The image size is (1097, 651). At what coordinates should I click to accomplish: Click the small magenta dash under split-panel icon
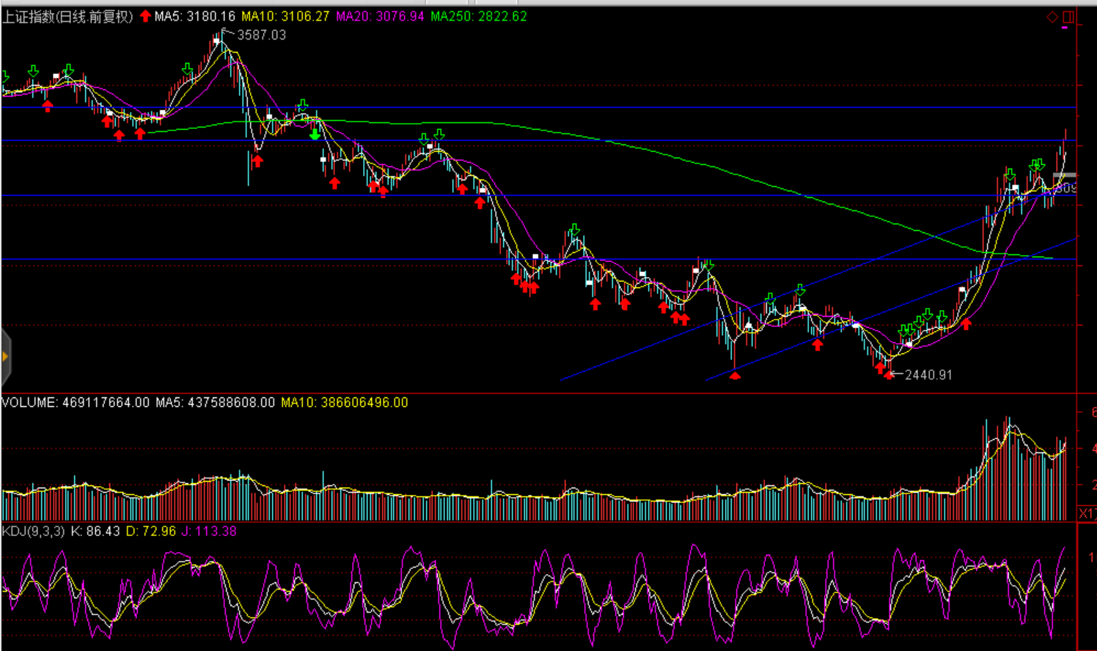1065,28
